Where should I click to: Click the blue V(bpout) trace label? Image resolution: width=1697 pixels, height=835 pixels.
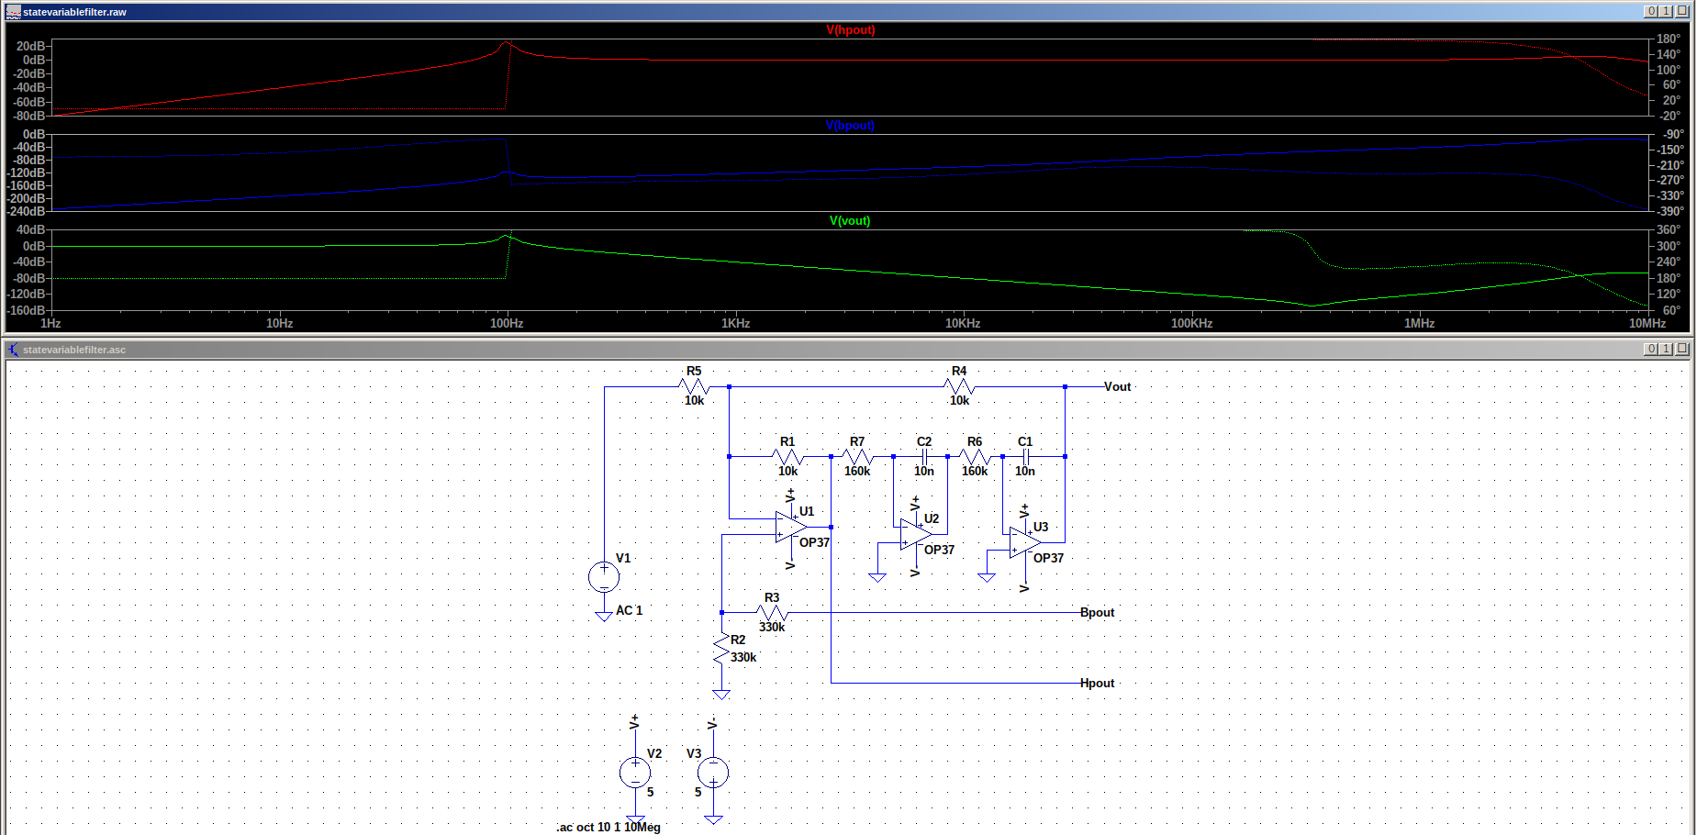(x=850, y=126)
